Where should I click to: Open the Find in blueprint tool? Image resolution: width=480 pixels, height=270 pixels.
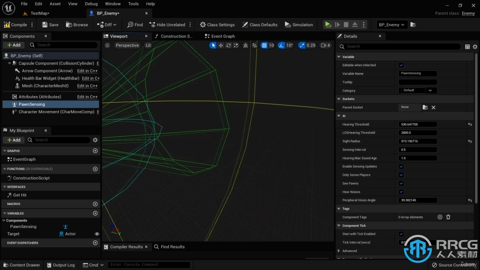135,25
